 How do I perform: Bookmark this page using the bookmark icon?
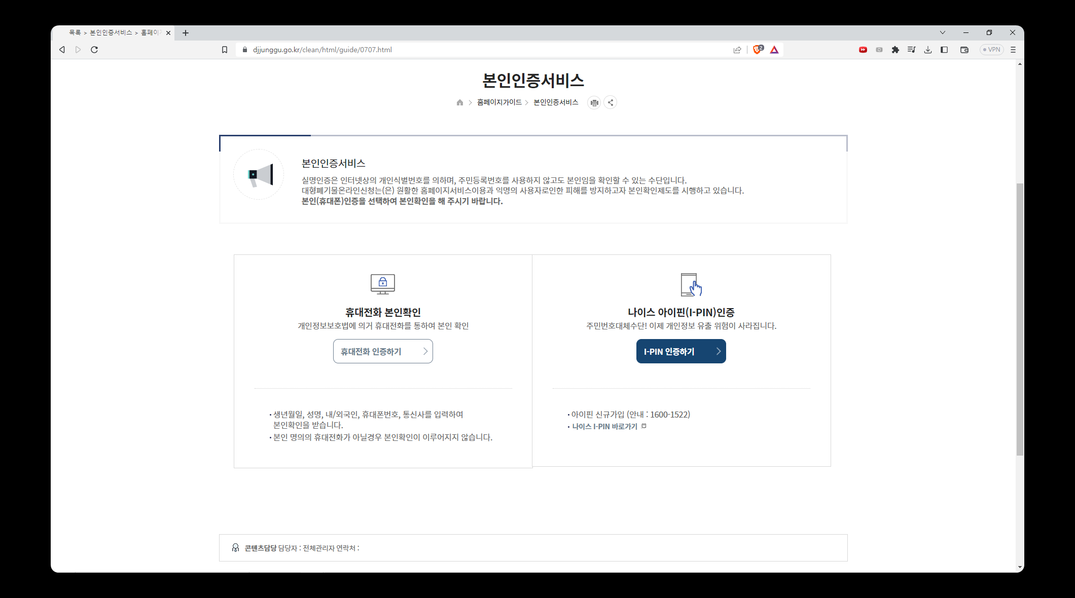[225, 50]
